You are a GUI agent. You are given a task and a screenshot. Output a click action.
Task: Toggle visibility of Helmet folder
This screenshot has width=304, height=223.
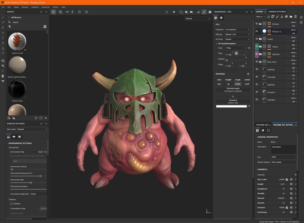(257, 46)
